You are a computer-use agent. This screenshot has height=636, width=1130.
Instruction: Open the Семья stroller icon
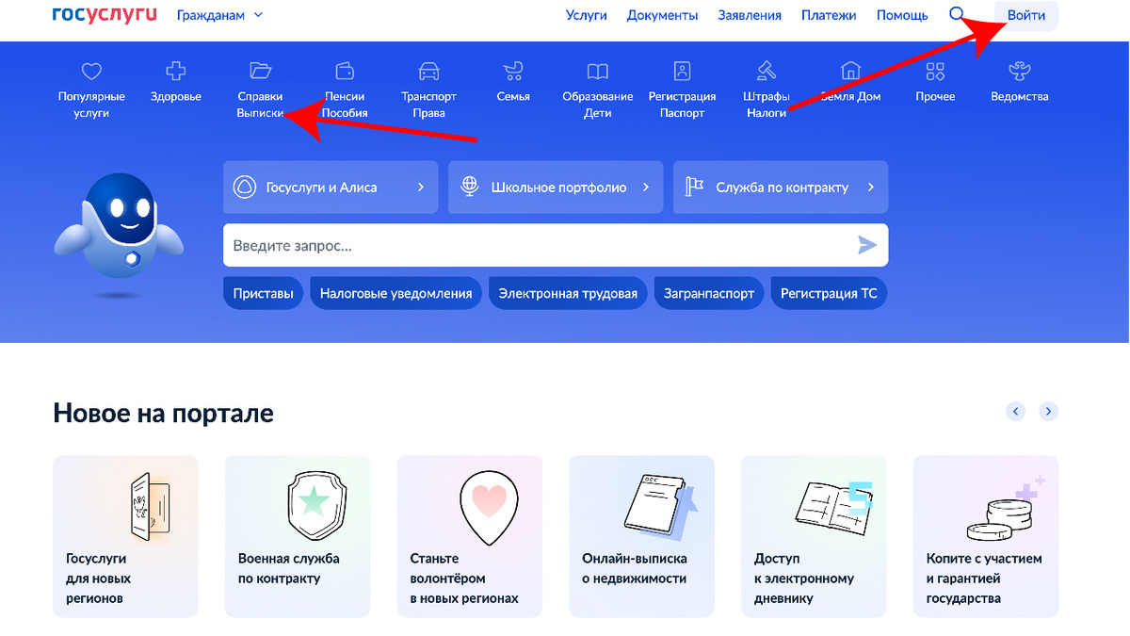point(513,71)
